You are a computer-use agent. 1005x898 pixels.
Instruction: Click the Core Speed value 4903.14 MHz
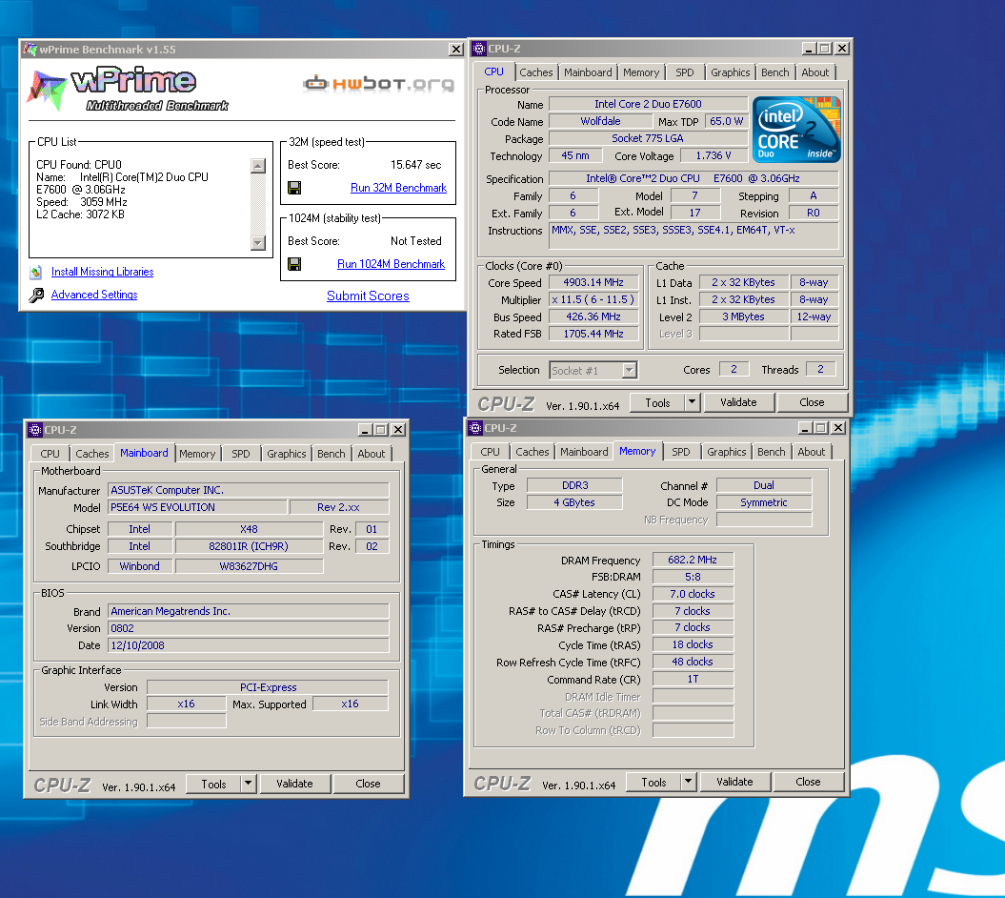tap(593, 282)
